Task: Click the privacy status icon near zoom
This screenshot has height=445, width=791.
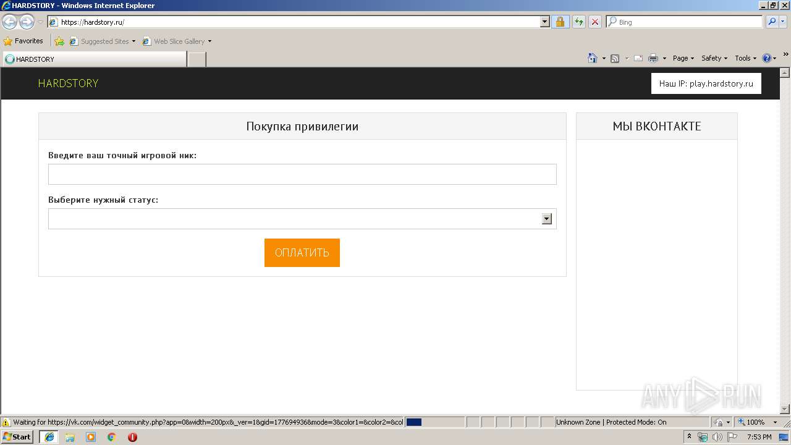Action: click(719, 422)
